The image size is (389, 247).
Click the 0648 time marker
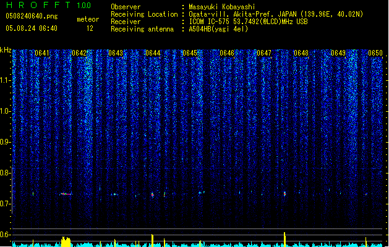(301, 53)
